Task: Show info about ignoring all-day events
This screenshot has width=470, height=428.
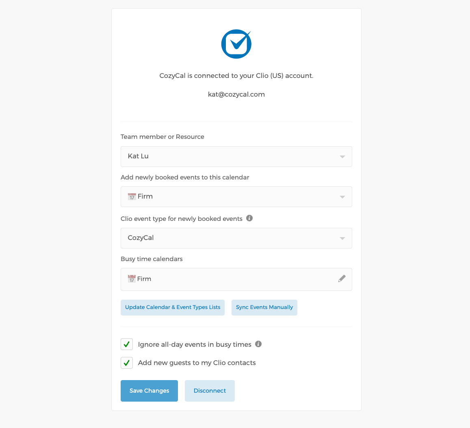Action: 258,344
